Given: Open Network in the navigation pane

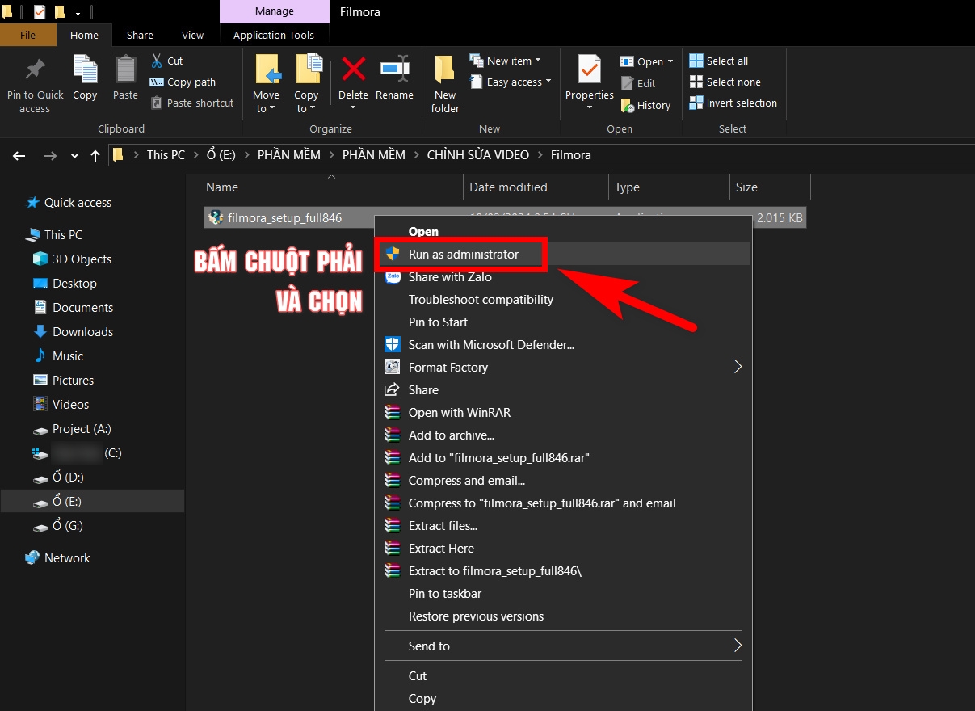Looking at the screenshot, I should point(67,557).
